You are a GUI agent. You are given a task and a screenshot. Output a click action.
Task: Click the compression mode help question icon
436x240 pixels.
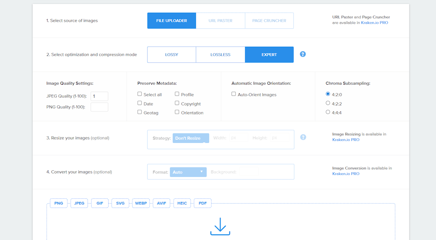303,54
